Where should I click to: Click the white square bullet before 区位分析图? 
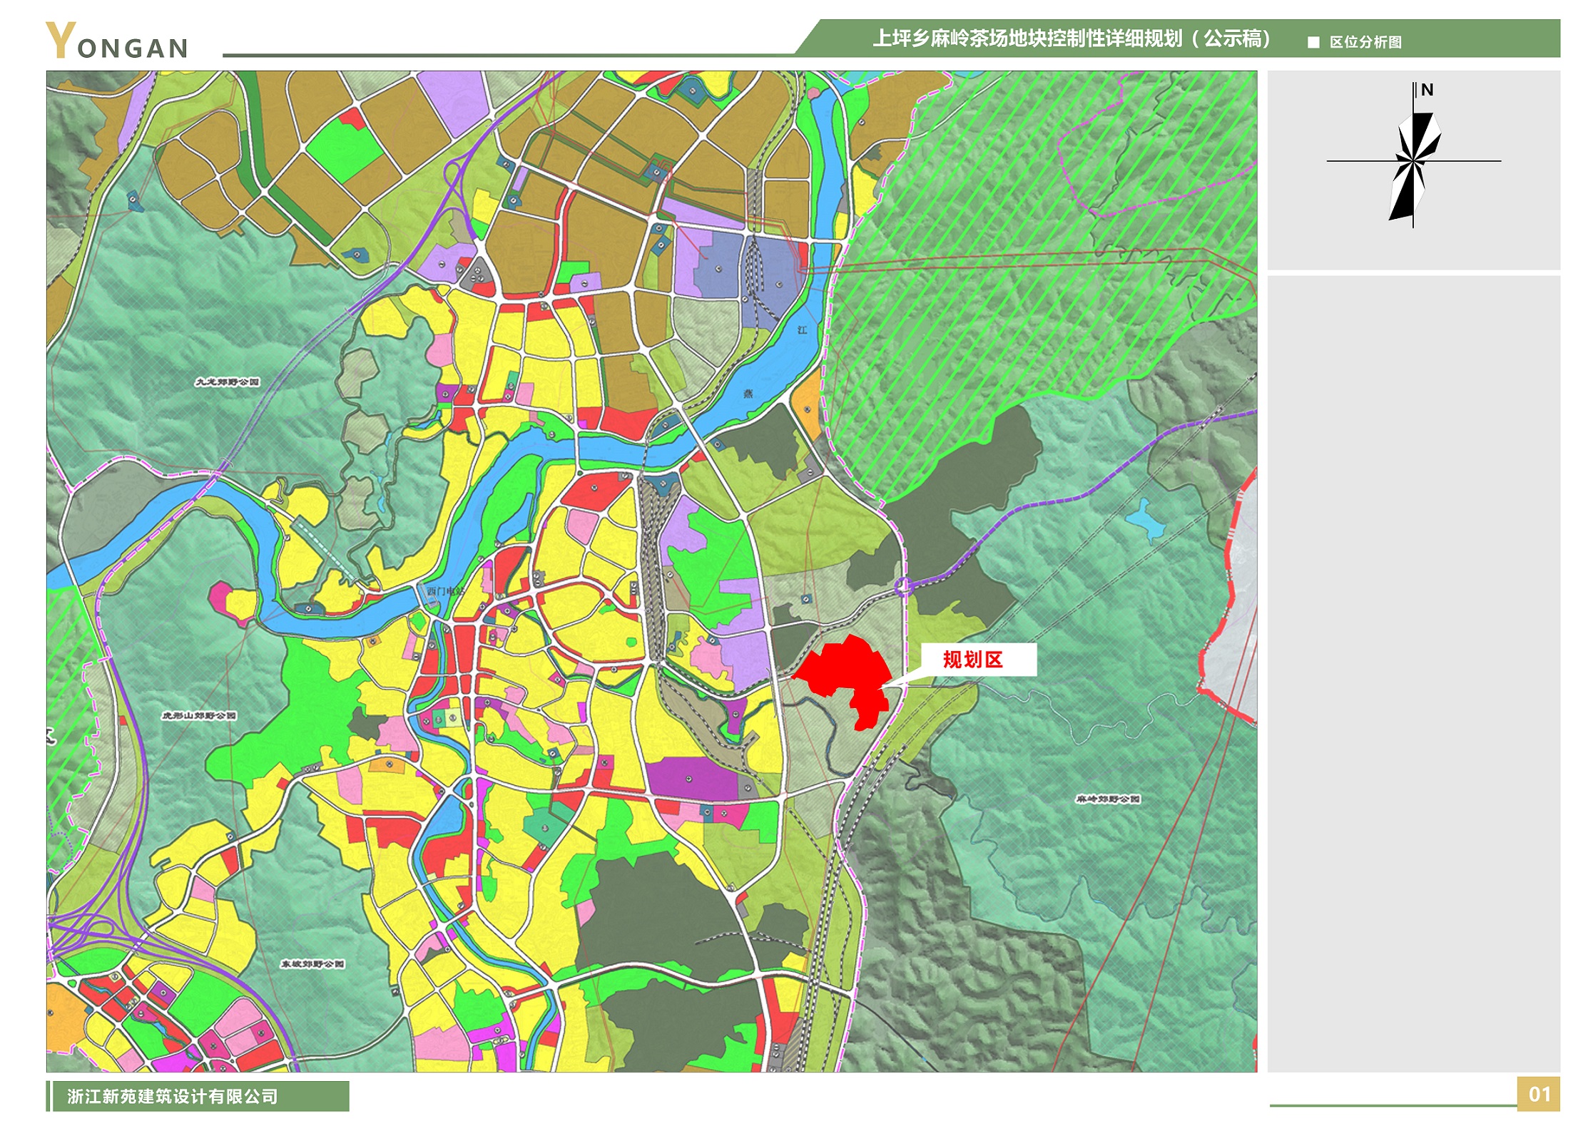1313,42
